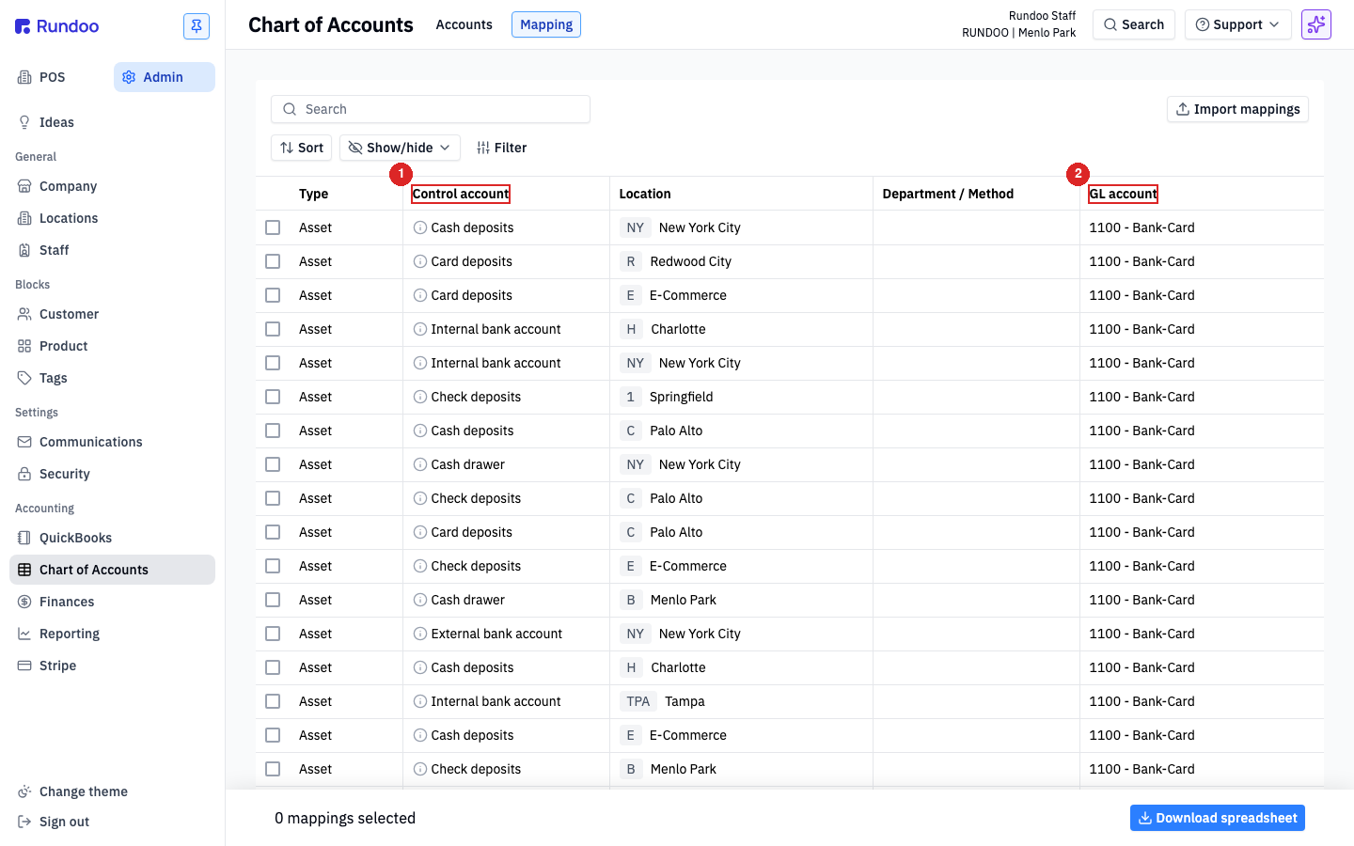This screenshot has height=846, width=1354.
Task: Click info icon for Cash drawer Menlo Park
Action: click(420, 600)
